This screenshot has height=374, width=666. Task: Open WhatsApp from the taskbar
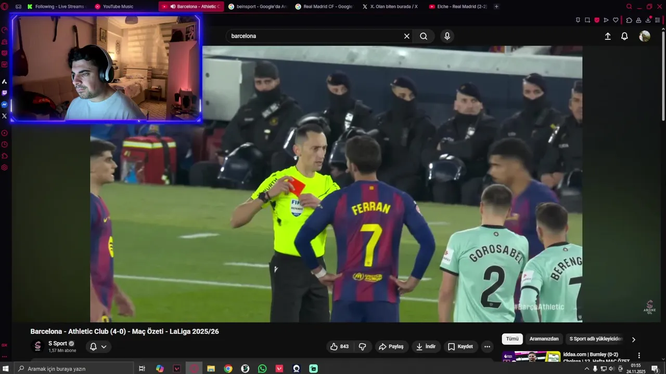262,368
